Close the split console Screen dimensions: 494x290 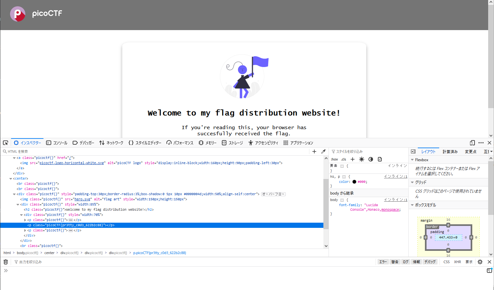(x=489, y=262)
